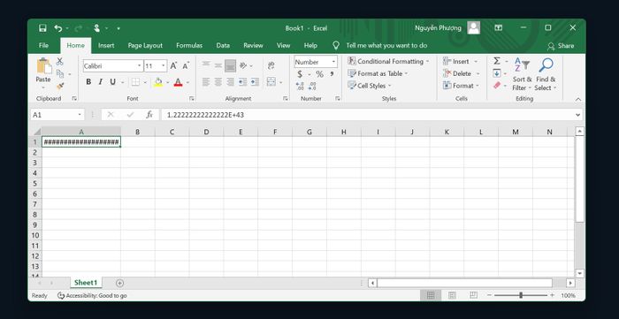This screenshot has width=619, height=319.
Task: Increase font size with larger A
Action: pos(173,66)
